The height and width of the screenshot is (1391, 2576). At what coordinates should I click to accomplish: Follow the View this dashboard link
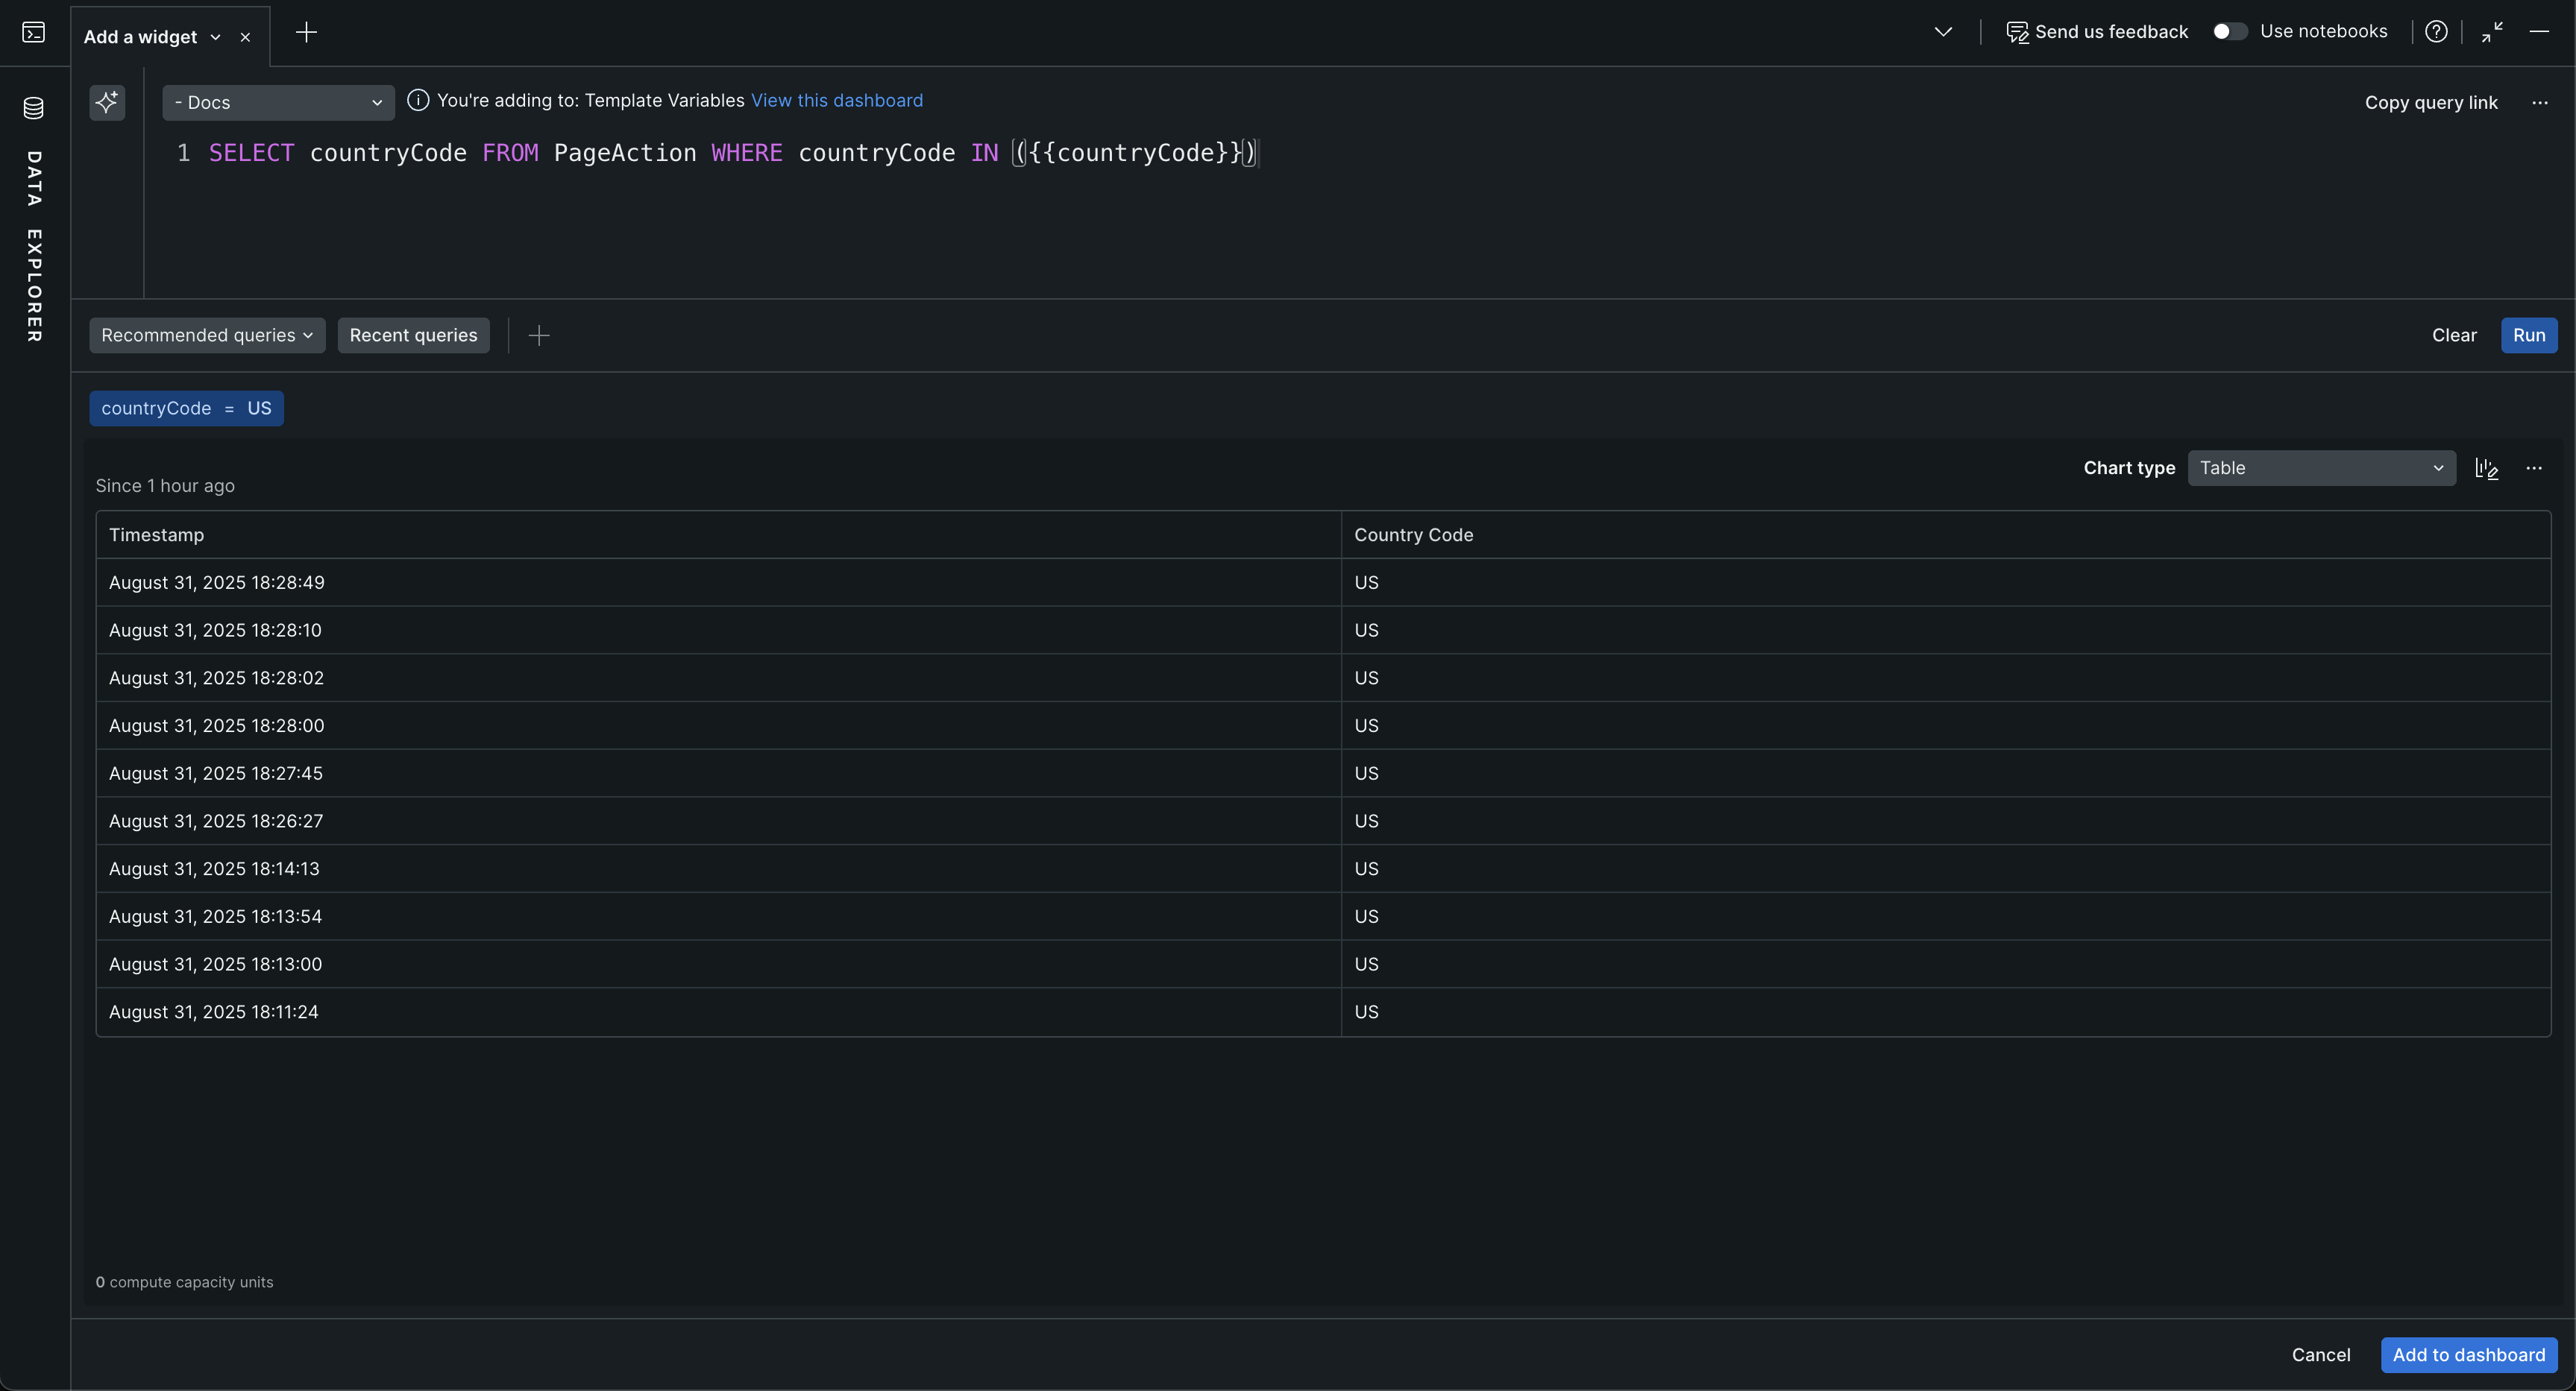click(x=836, y=101)
